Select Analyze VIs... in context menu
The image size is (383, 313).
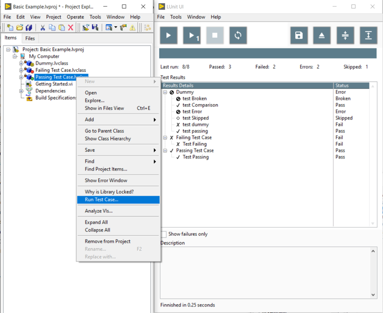point(119,211)
